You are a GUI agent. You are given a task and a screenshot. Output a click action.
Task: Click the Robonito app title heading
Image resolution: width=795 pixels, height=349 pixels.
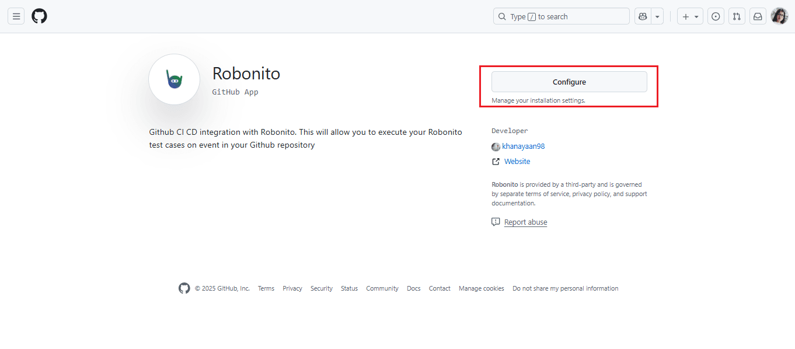point(246,74)
